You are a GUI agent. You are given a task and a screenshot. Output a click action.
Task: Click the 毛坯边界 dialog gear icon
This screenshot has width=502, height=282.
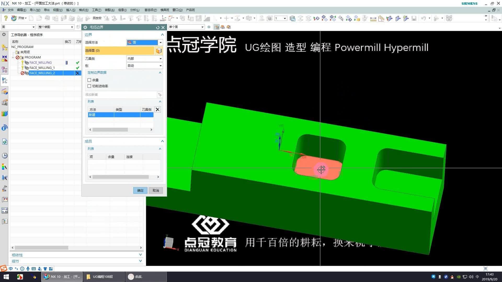click(85, 27)
